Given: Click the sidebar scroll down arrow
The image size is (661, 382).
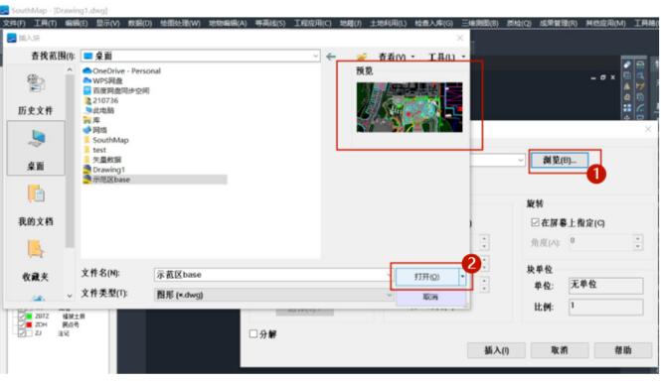Looking at the screenshot, I should pyautogui.click(x=70, y=296).
